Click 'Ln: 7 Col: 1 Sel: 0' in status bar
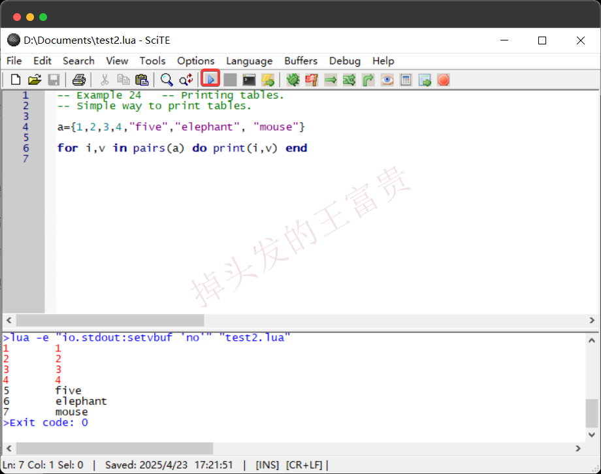Viewport: 601px width, 474px height. 43,465
